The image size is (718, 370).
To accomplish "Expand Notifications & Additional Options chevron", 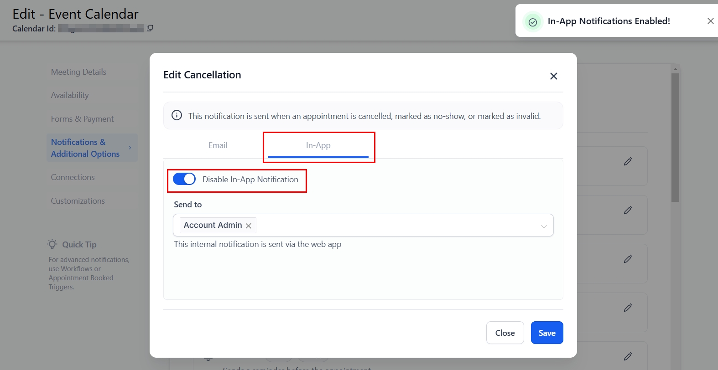I will pyautogui.click(x=130, y=148).
